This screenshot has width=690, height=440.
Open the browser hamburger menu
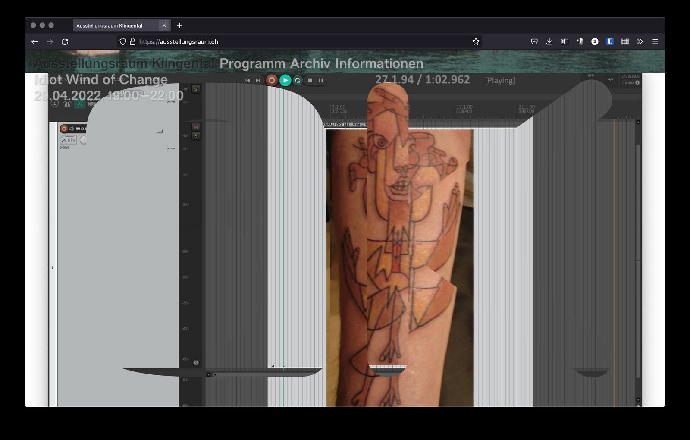pyautogui.click(x=655, y=41)
